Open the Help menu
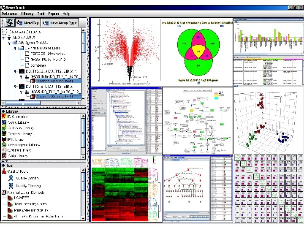 coord(66,14)
